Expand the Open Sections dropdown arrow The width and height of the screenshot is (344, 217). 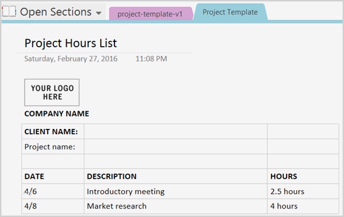pos(98,13)
